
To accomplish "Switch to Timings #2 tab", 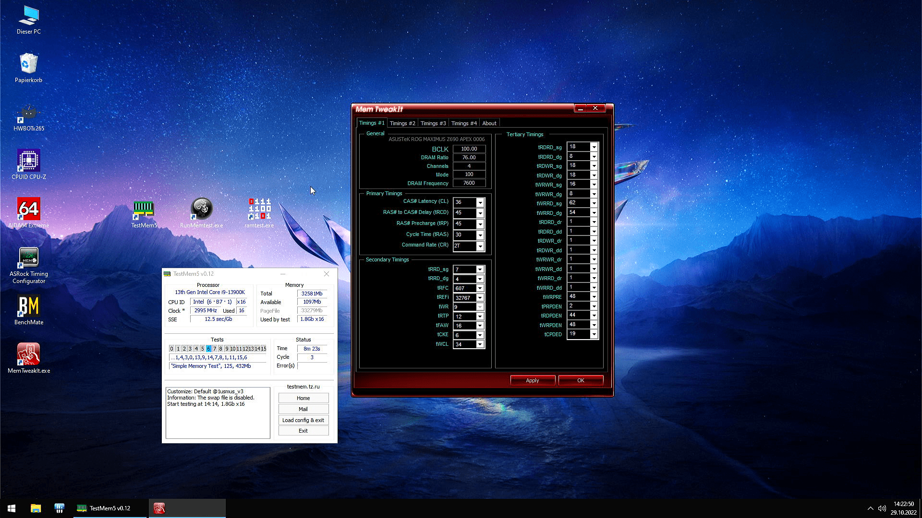I will click(402, 123).
